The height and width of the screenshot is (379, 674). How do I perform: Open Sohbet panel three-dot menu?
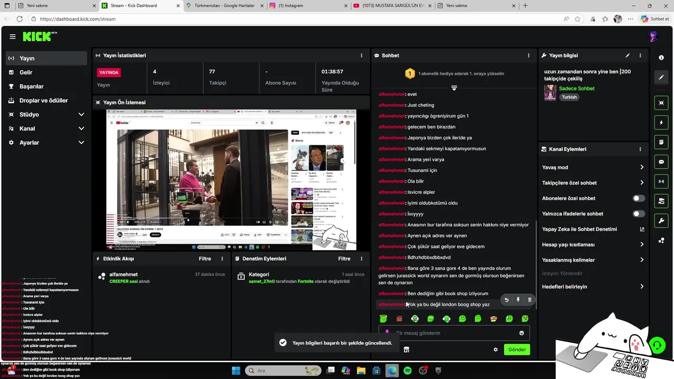529,55
